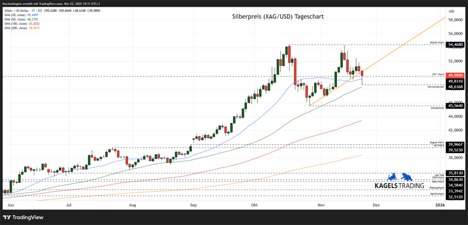Click the USD currency label on price axis

[x=451, y=11]
